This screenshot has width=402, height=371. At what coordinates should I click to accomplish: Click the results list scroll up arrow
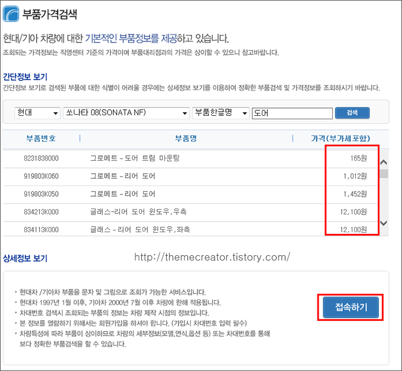tap(384, 162)
